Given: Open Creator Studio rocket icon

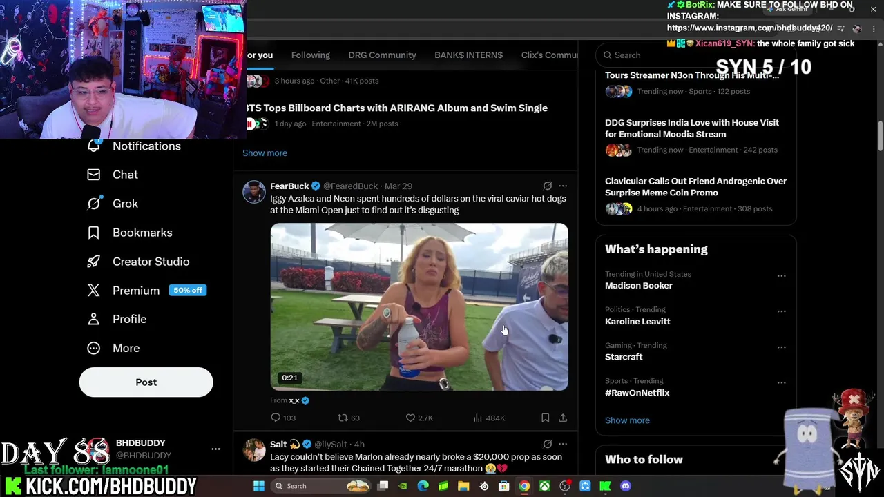Looking at the screenshot, I should [93, 262].
